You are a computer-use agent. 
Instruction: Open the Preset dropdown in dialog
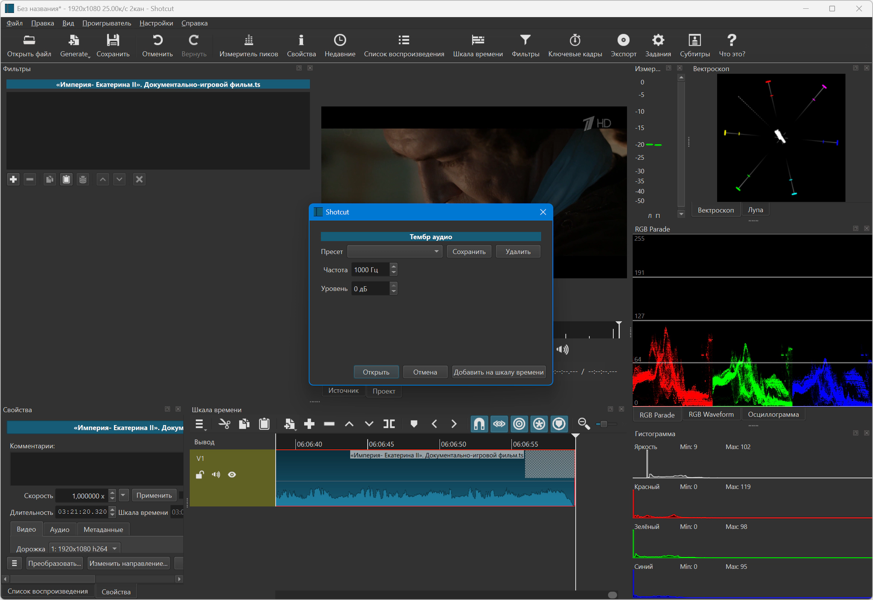tap(395, 251)
